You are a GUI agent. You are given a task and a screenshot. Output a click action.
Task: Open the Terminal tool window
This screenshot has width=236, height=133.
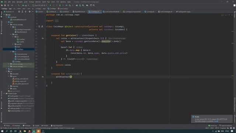(x=27, y=126)
